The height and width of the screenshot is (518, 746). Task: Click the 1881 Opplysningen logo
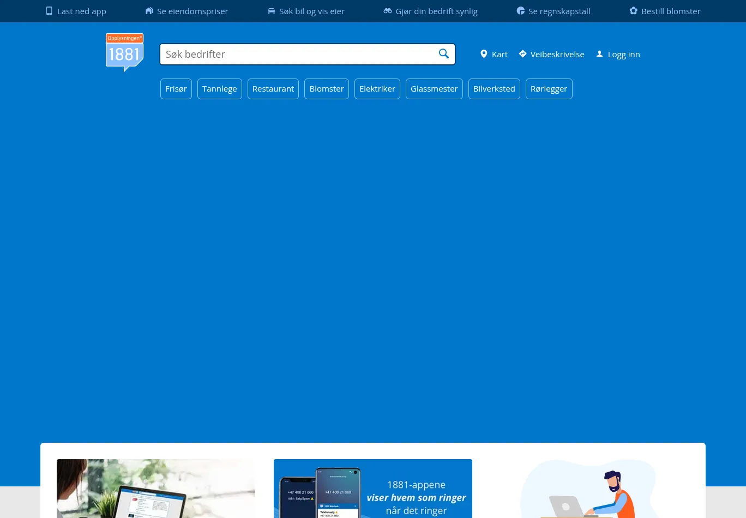click(124, 52)
